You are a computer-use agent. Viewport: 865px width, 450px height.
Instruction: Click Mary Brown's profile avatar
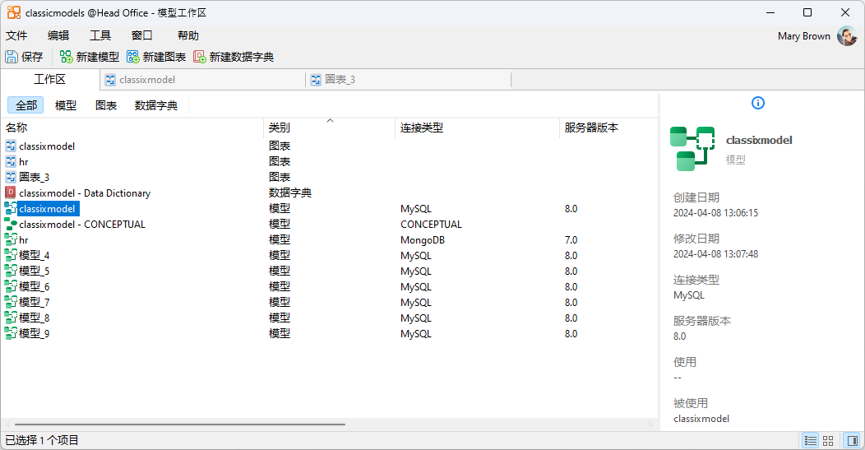(x=847, y=36)
